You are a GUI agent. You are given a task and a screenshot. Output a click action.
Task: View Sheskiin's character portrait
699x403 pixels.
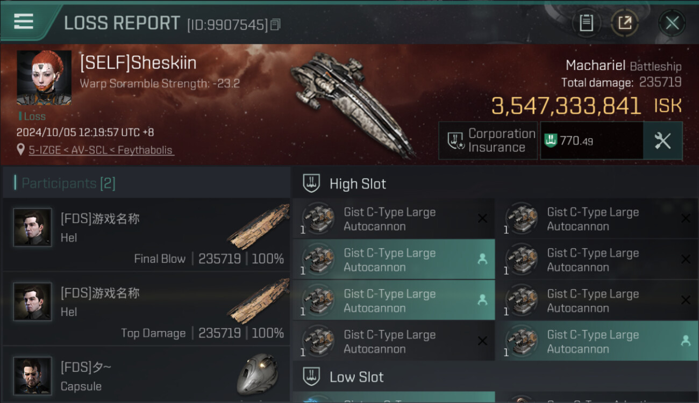[x=44, y=77]
